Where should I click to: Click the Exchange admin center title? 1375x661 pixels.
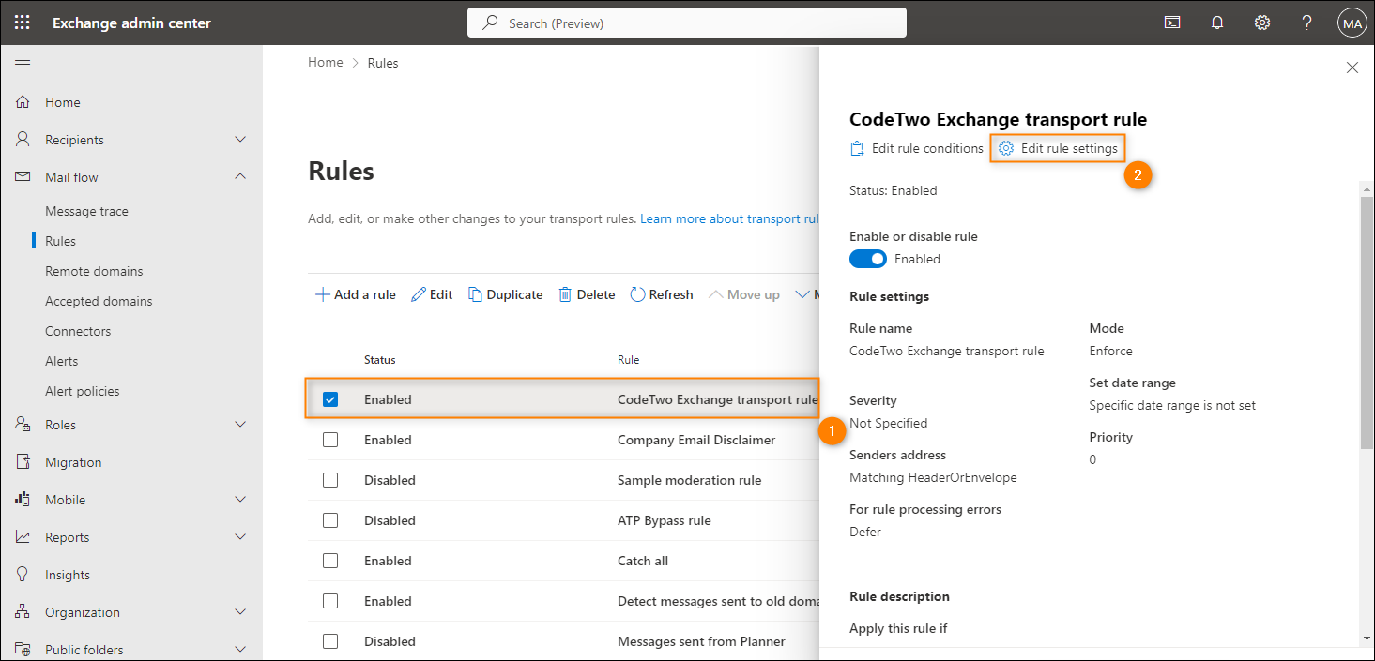(131, 23)
